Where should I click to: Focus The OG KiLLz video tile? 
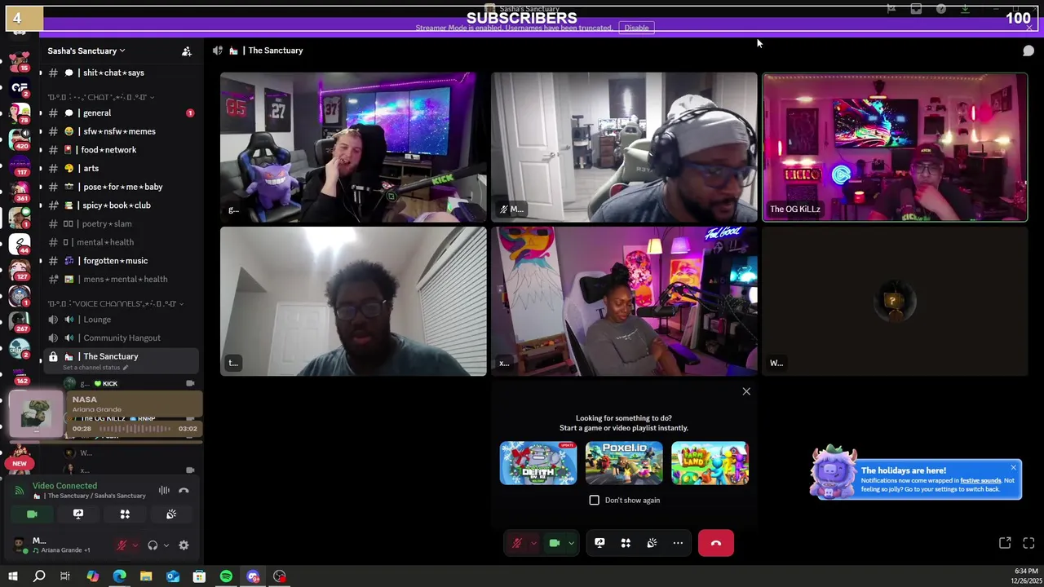point(895,147)
